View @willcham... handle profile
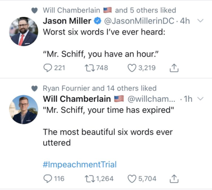The image size is (212, 190). click(x=151, y=99)
